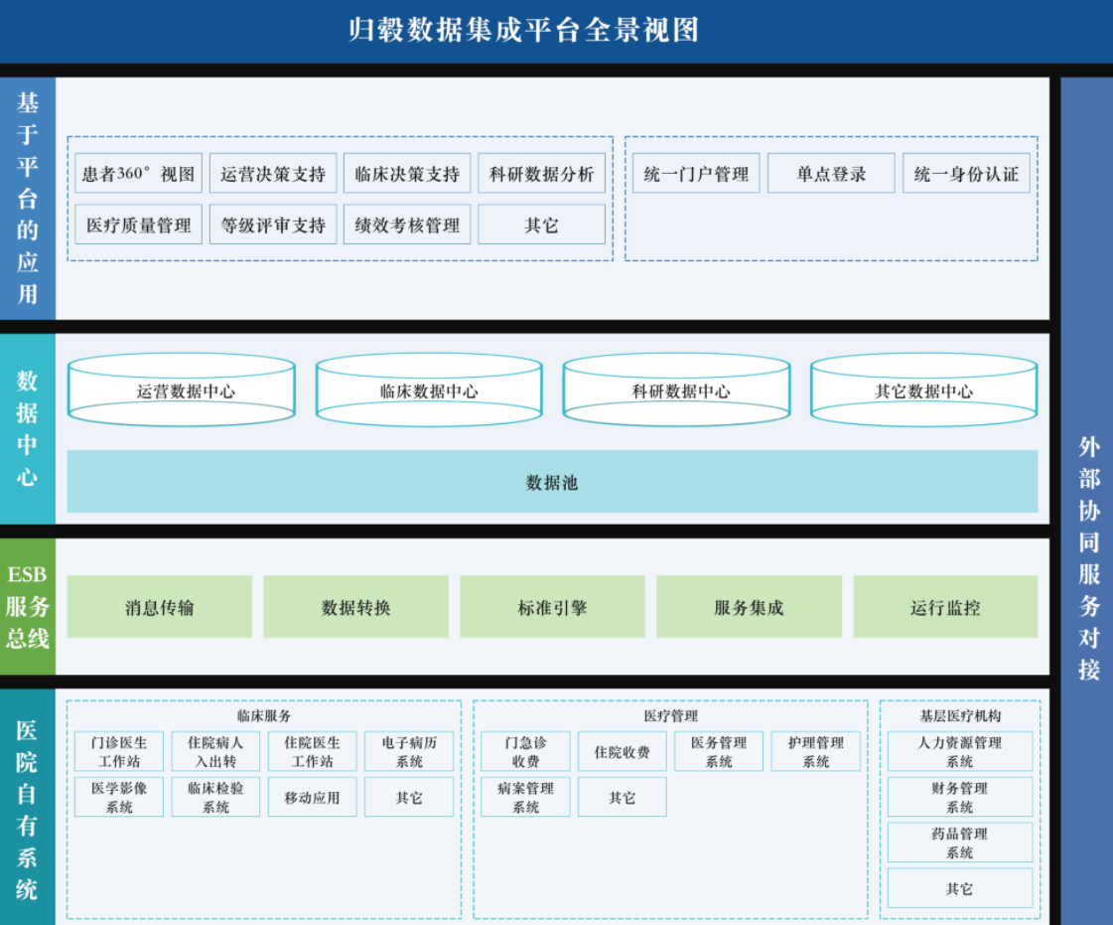Click the title 归毂数据集成平台全景视图
The image size is (1113, 925).
(524, 30)
